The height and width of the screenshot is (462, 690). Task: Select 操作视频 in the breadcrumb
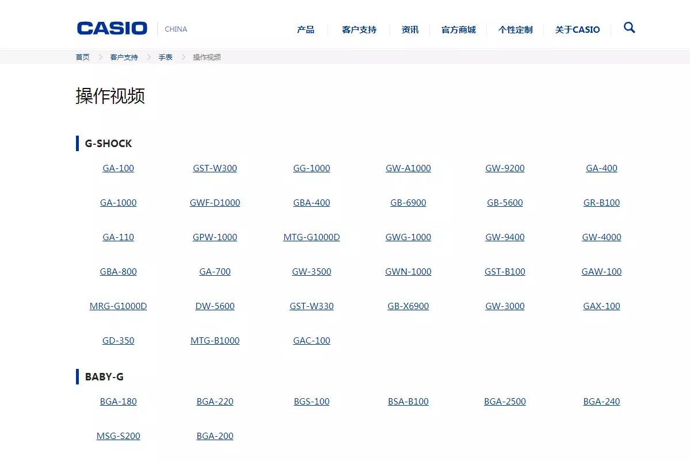(207, 57)
